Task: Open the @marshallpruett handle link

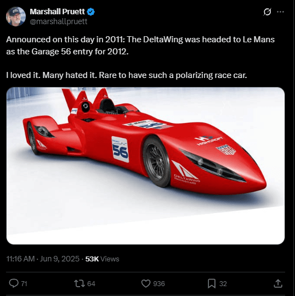Action: click(59, 21)
